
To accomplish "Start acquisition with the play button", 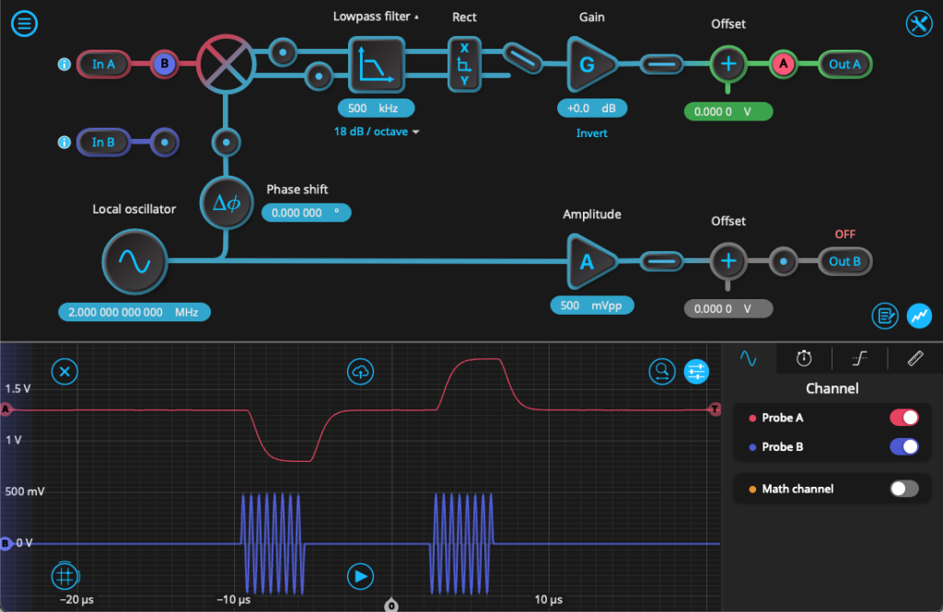I will click(360, 576).
